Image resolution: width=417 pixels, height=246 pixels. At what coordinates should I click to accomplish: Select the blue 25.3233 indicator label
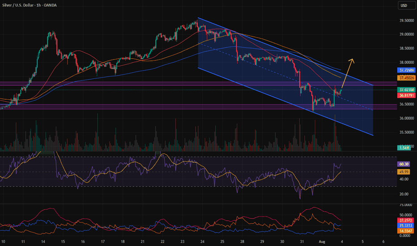click(405, 225)
